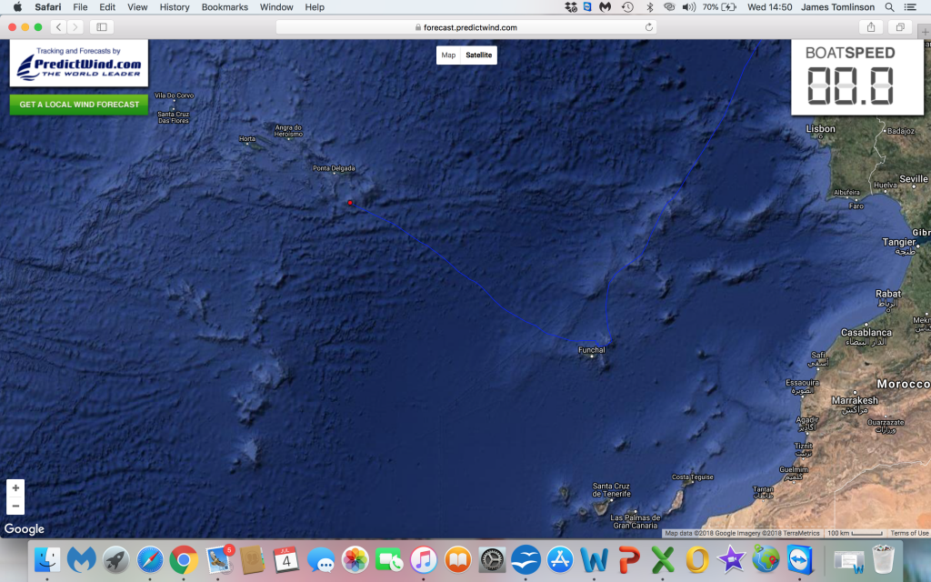Zoom out the map with the minus button
The height and width of the screenshot is (582, 931).
coord(15,506)
